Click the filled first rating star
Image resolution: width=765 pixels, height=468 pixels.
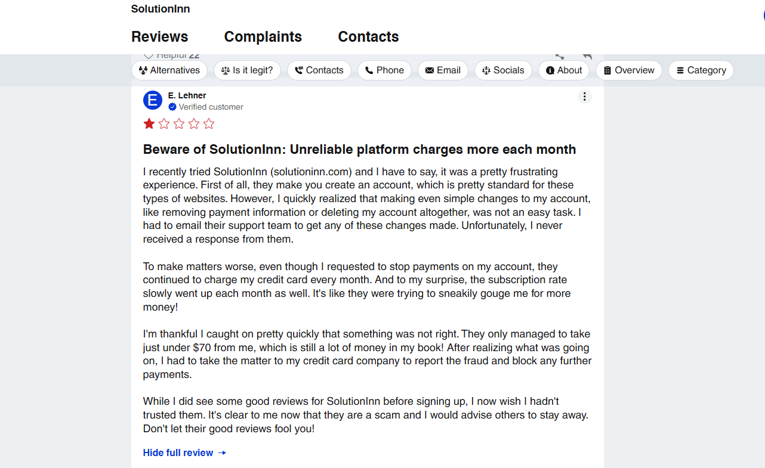pyautogui.click(x=149, y=124)
